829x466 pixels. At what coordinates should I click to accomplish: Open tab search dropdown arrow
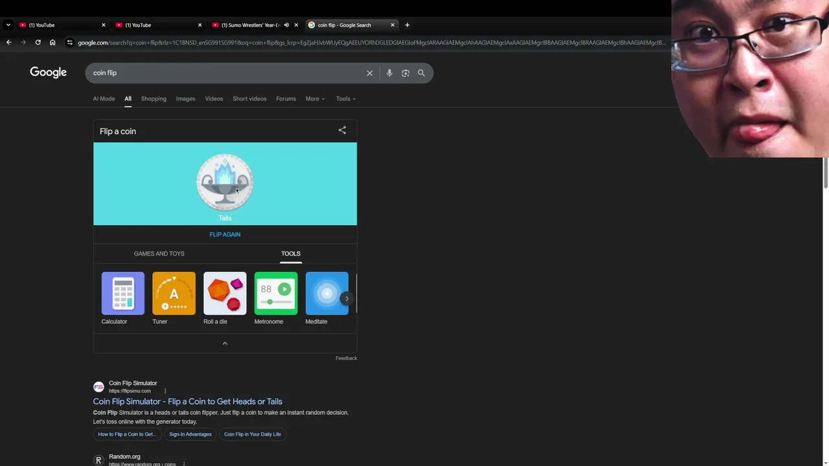(x=8, y=25)
